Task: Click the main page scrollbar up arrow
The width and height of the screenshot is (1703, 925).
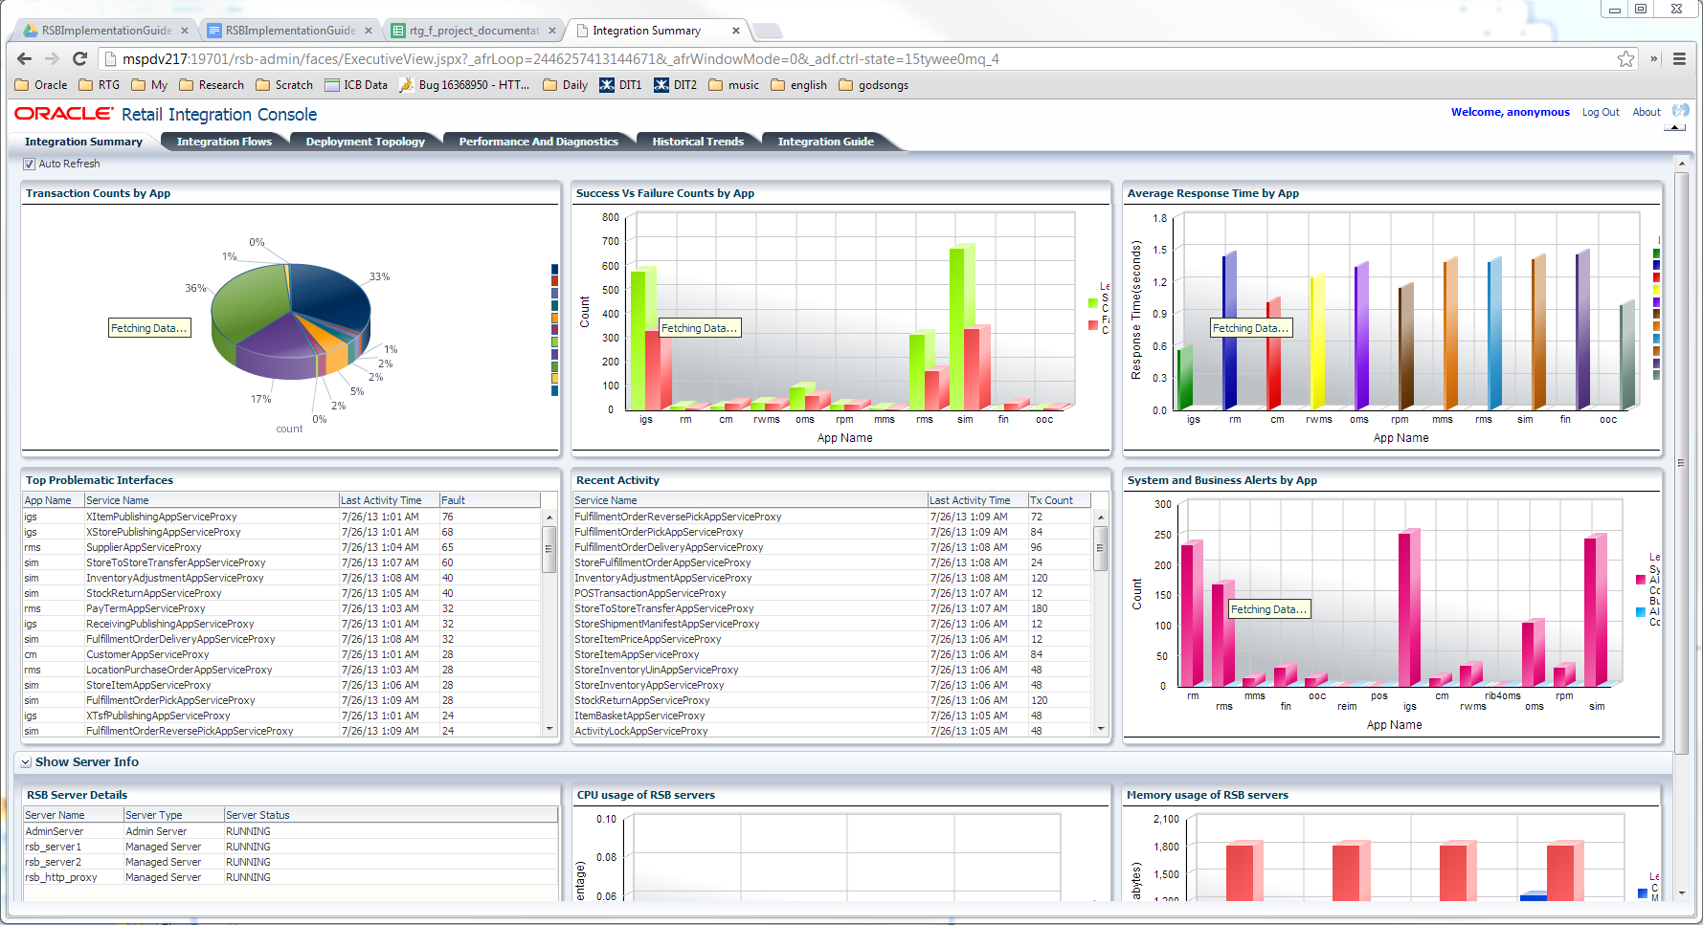Action: pyautogui.click(x=1681, y=165)
